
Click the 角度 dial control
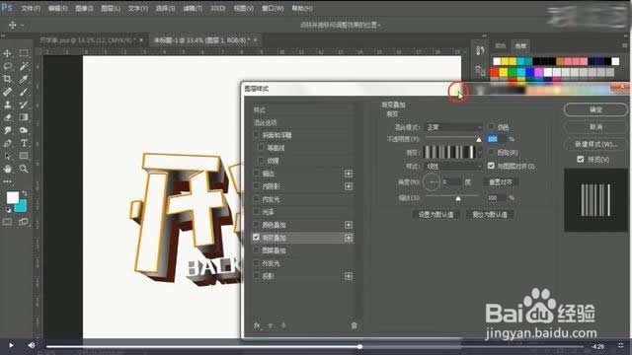[x=432, y=181]
